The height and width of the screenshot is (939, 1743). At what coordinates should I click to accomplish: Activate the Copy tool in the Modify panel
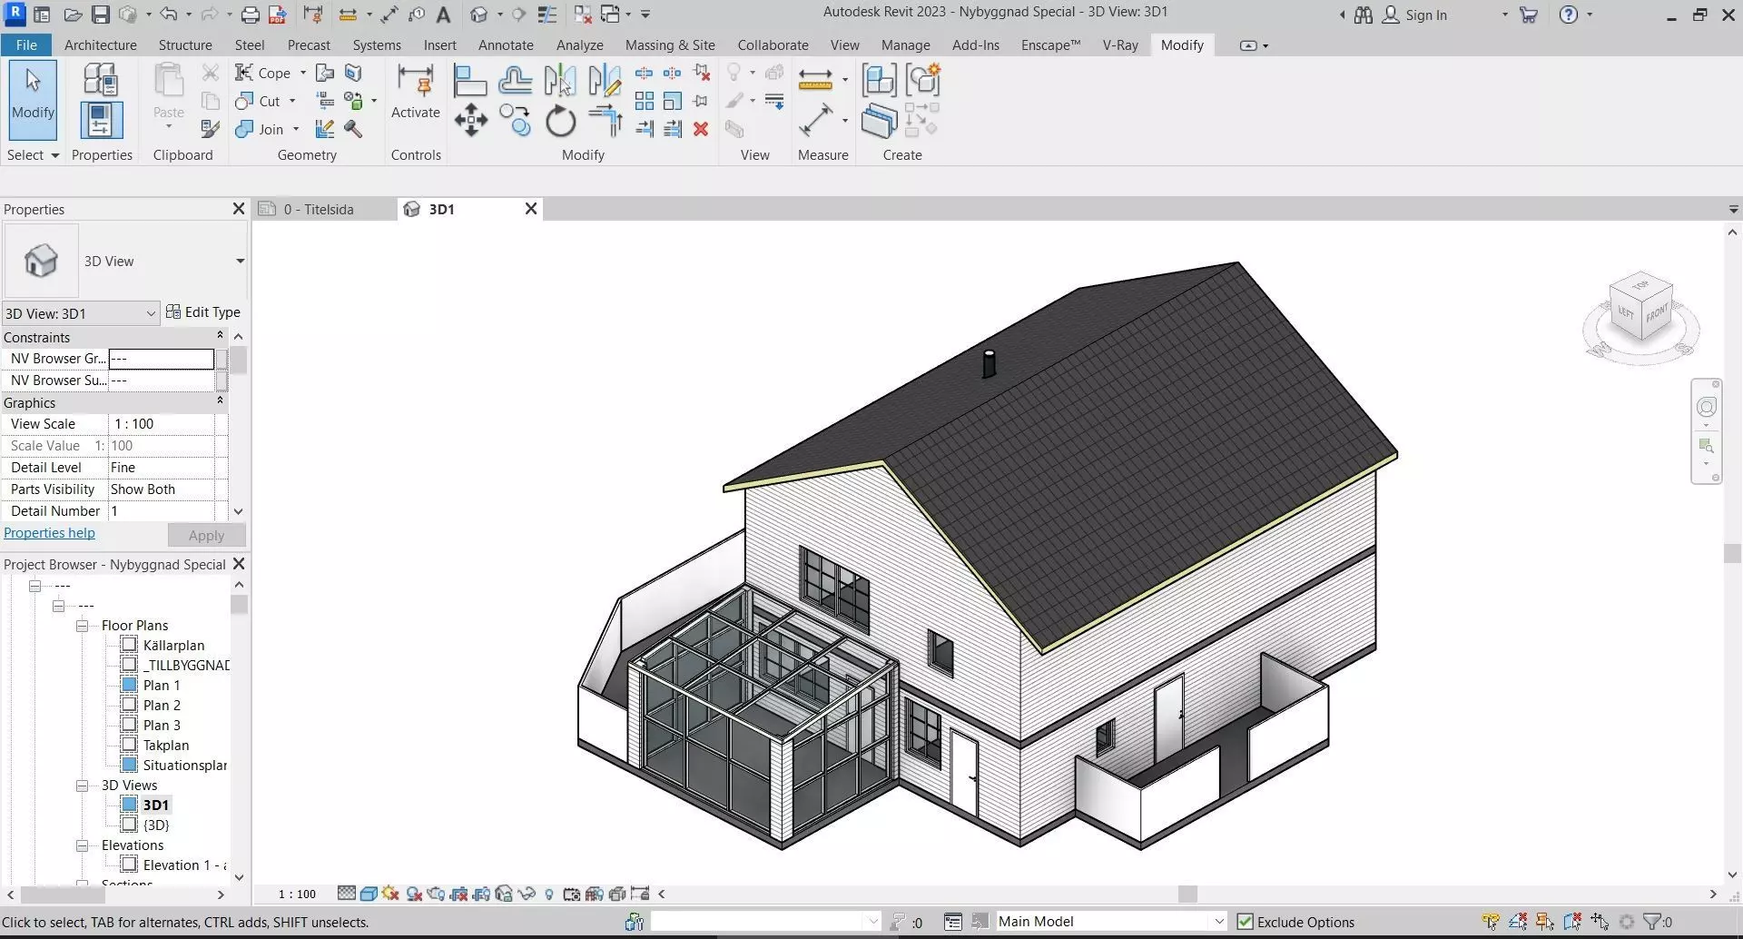(515, 120)
